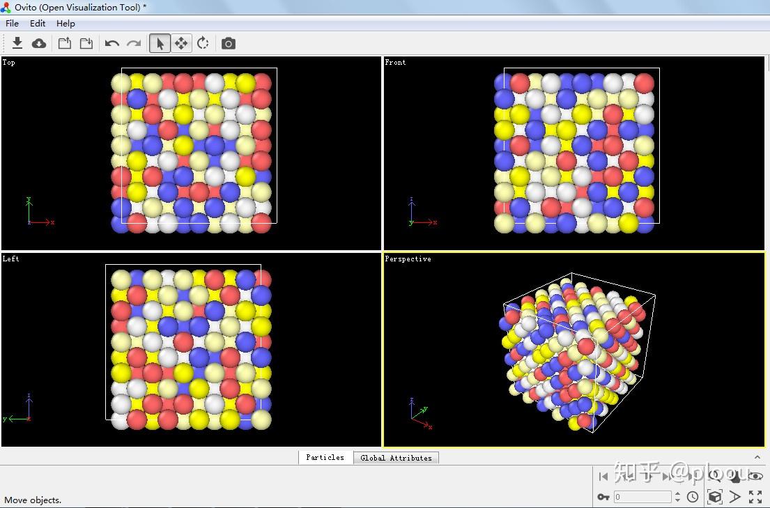Click the Undo arrow in the toolbar
This screenshot has width=770, height=508.
tap(112, 43)
